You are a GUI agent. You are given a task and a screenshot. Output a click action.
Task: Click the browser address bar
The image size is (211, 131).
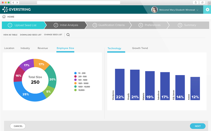(79, 2)
